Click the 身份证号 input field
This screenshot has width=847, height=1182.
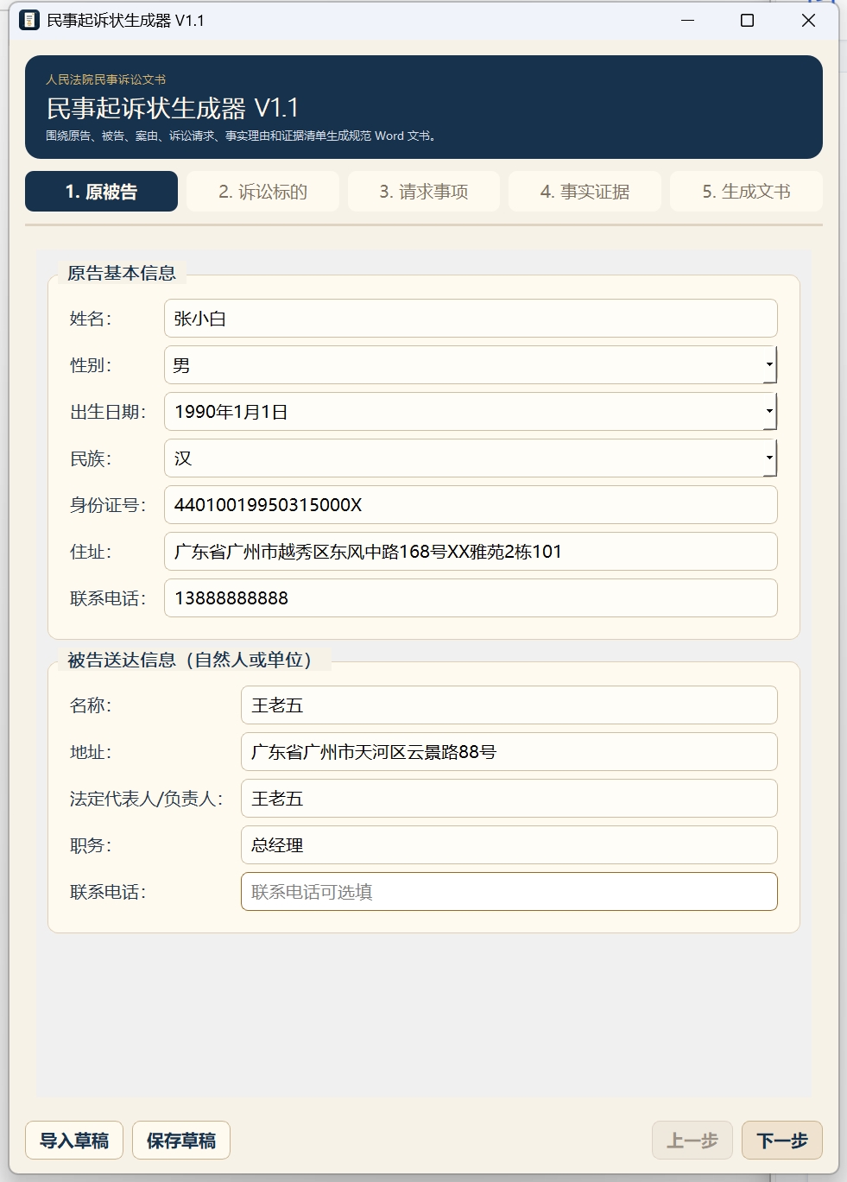pos(471,505)
